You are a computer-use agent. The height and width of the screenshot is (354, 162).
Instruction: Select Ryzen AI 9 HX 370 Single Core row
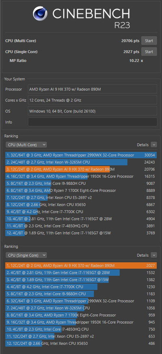81,265
